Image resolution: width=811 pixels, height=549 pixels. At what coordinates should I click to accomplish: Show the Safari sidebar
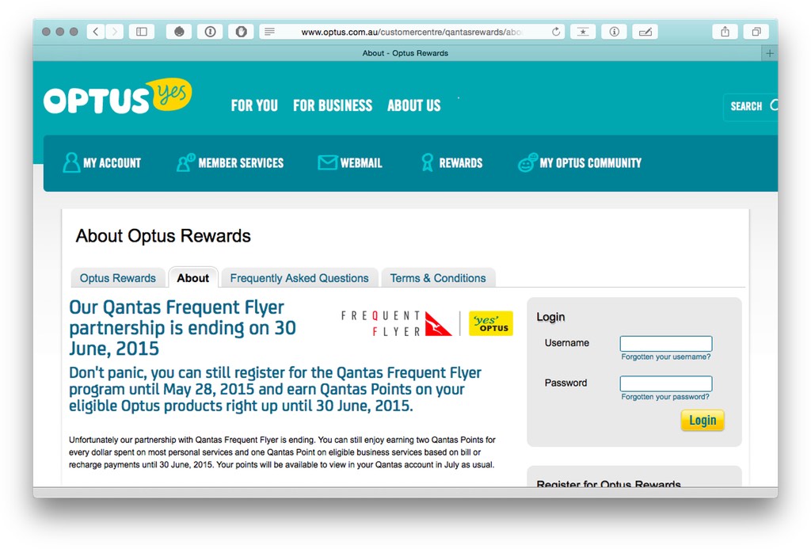[x=142, y=32]
